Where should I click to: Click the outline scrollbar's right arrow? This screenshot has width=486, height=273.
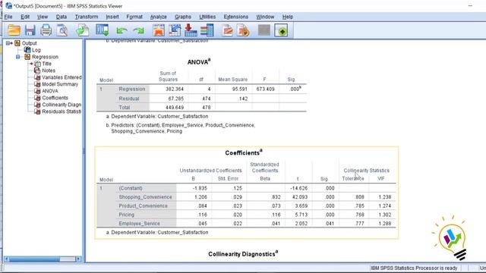(78, 259)
